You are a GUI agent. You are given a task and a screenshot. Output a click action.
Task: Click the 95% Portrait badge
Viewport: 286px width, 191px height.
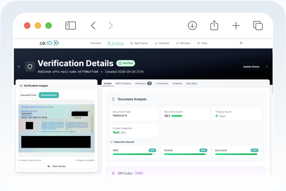pyautogui.click(x=203, y=151)
